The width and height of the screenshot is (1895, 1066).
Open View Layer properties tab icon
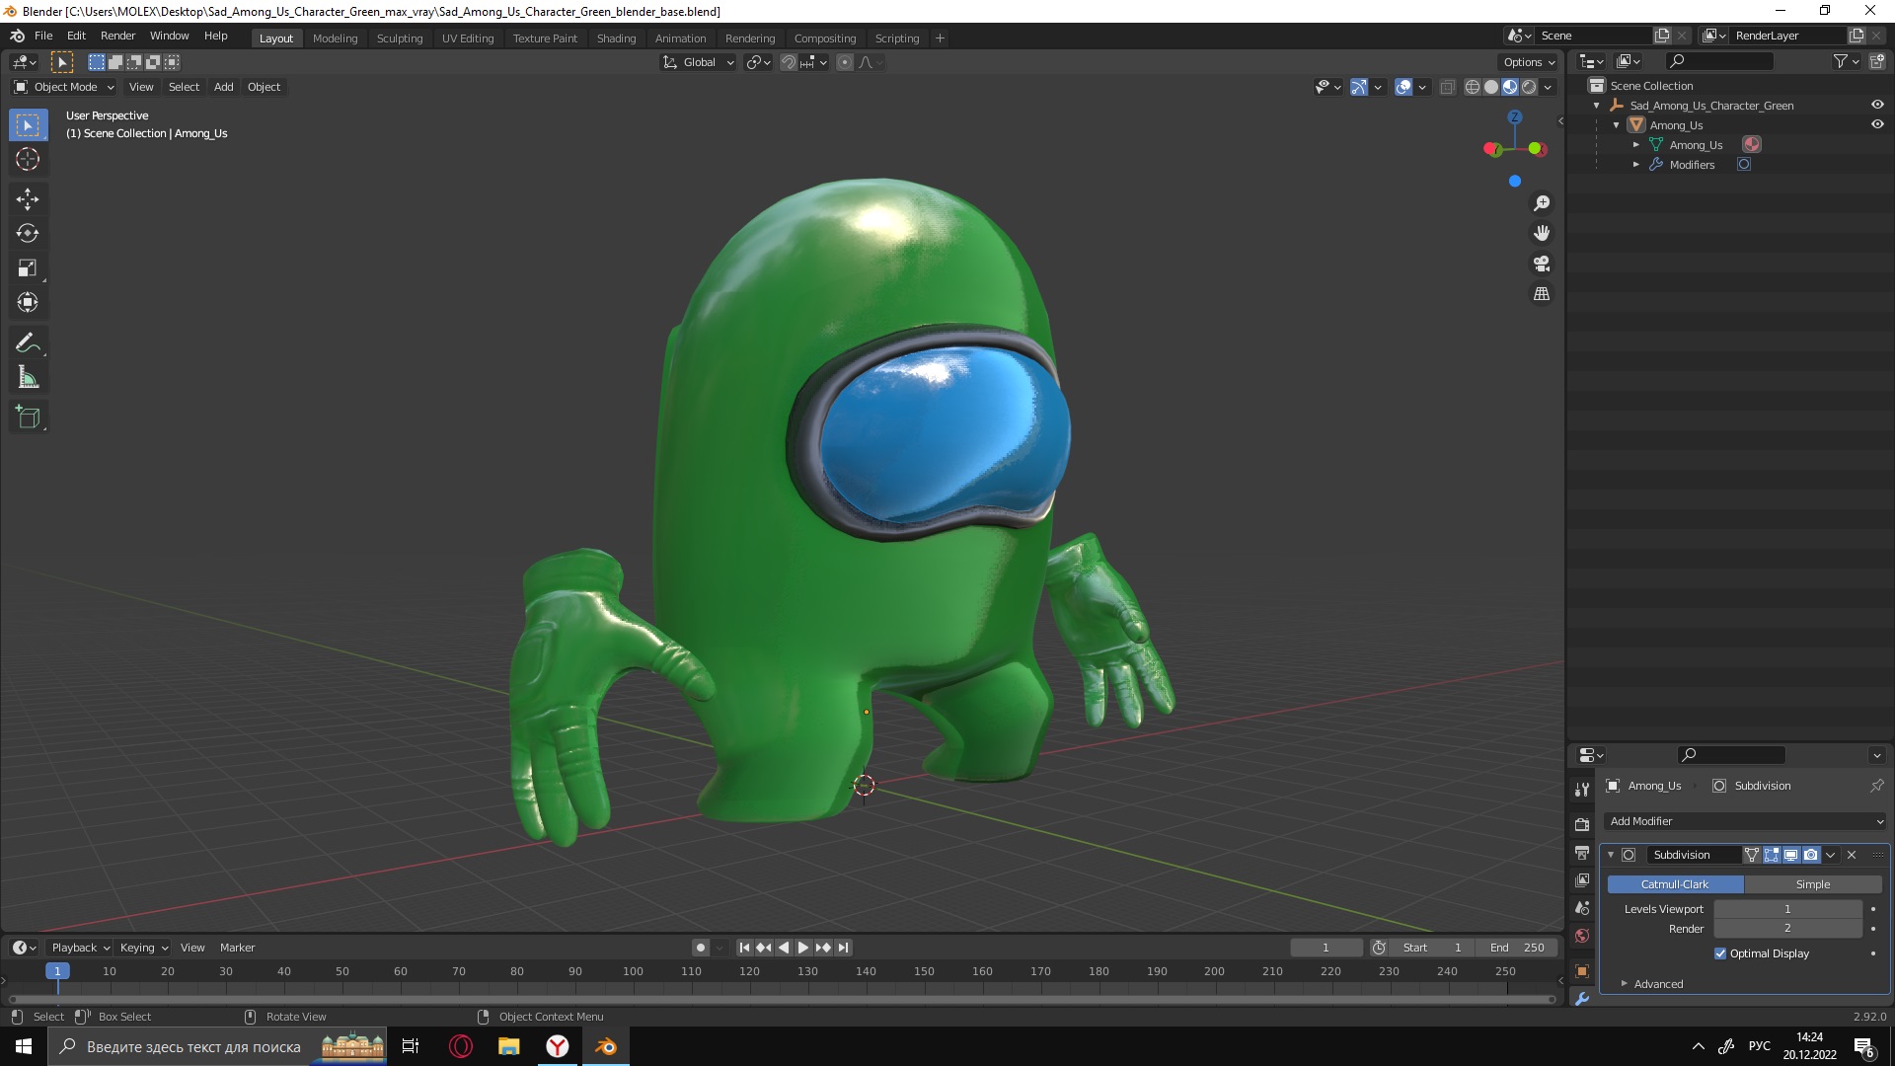pyautogui.click(x=1582, y=880)
